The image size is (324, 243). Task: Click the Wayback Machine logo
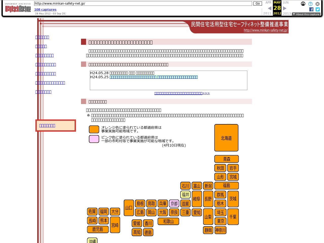pos(18,8)
